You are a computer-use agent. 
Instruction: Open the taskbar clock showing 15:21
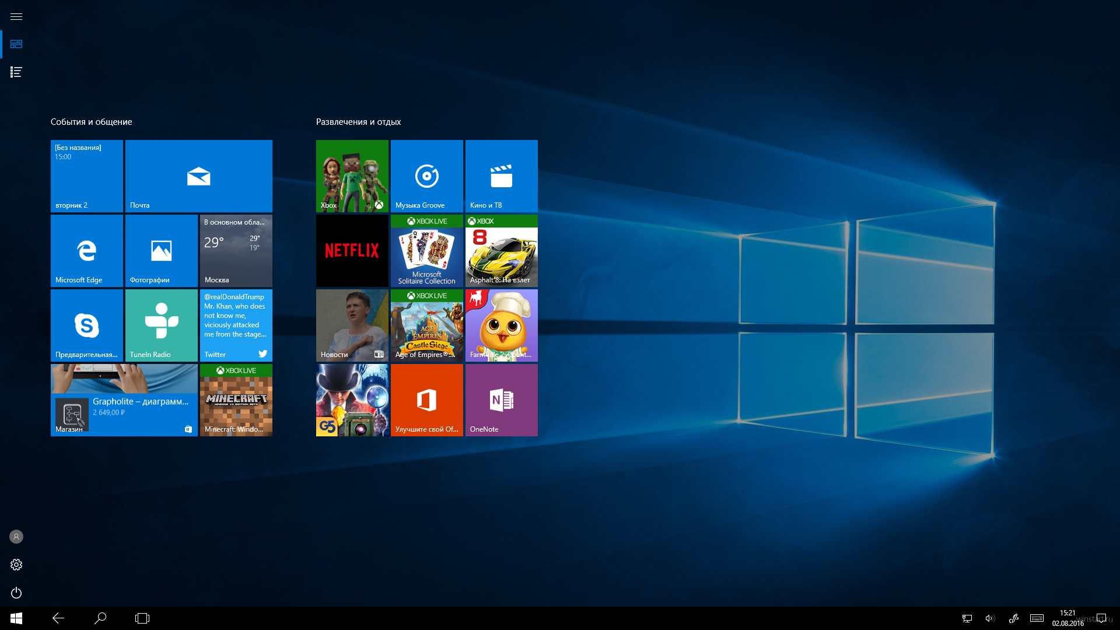coord(1067,618)
